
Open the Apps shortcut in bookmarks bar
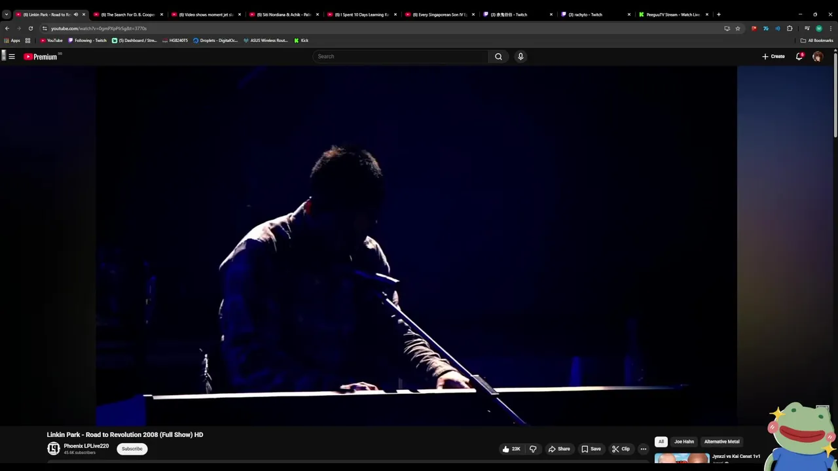click(x=12, y=41)
